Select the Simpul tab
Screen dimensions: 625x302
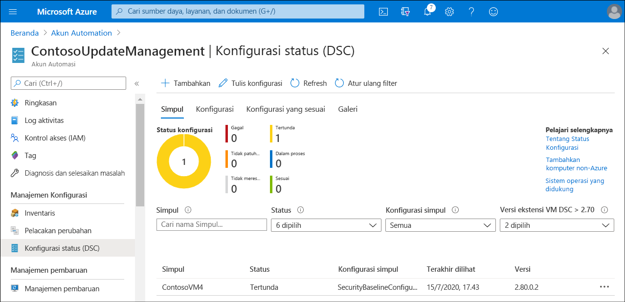click(x=172, y=109)
